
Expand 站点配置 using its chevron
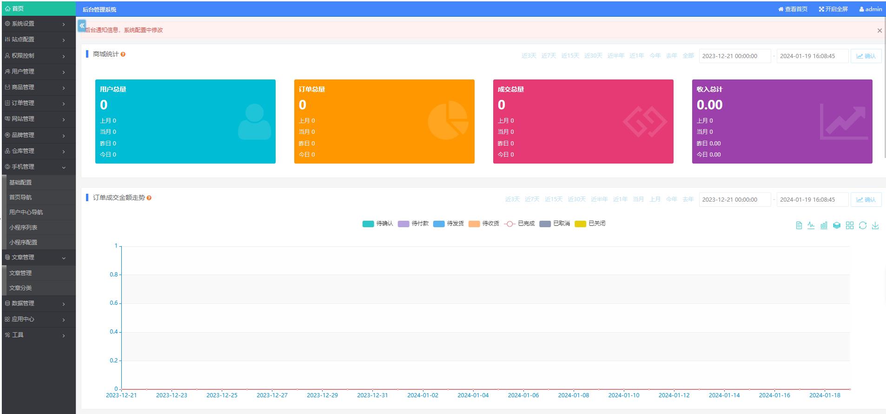(x=64, y=40)
